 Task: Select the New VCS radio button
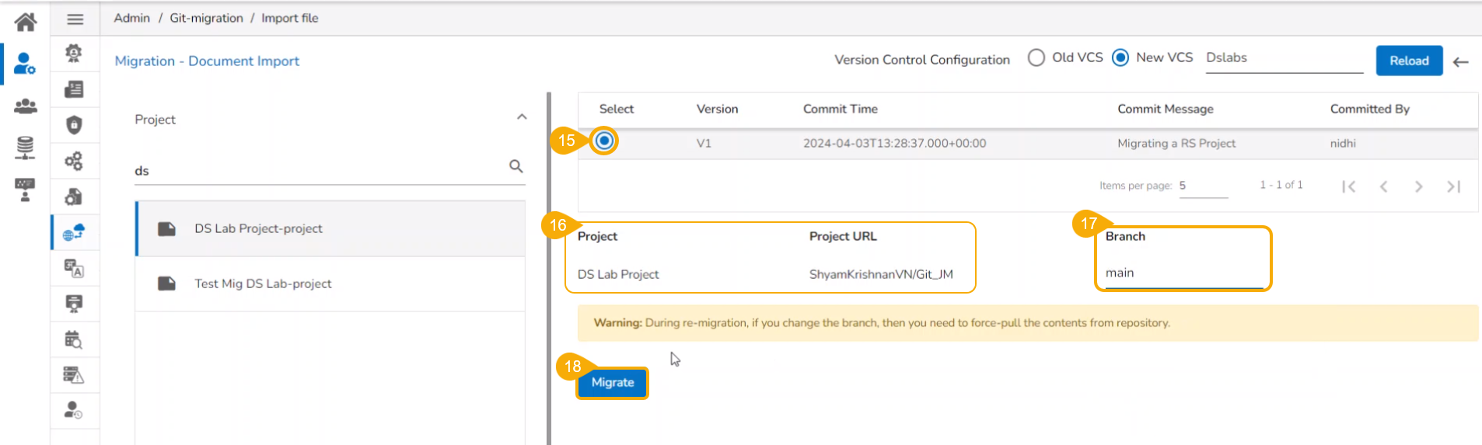pos(1120,58)
